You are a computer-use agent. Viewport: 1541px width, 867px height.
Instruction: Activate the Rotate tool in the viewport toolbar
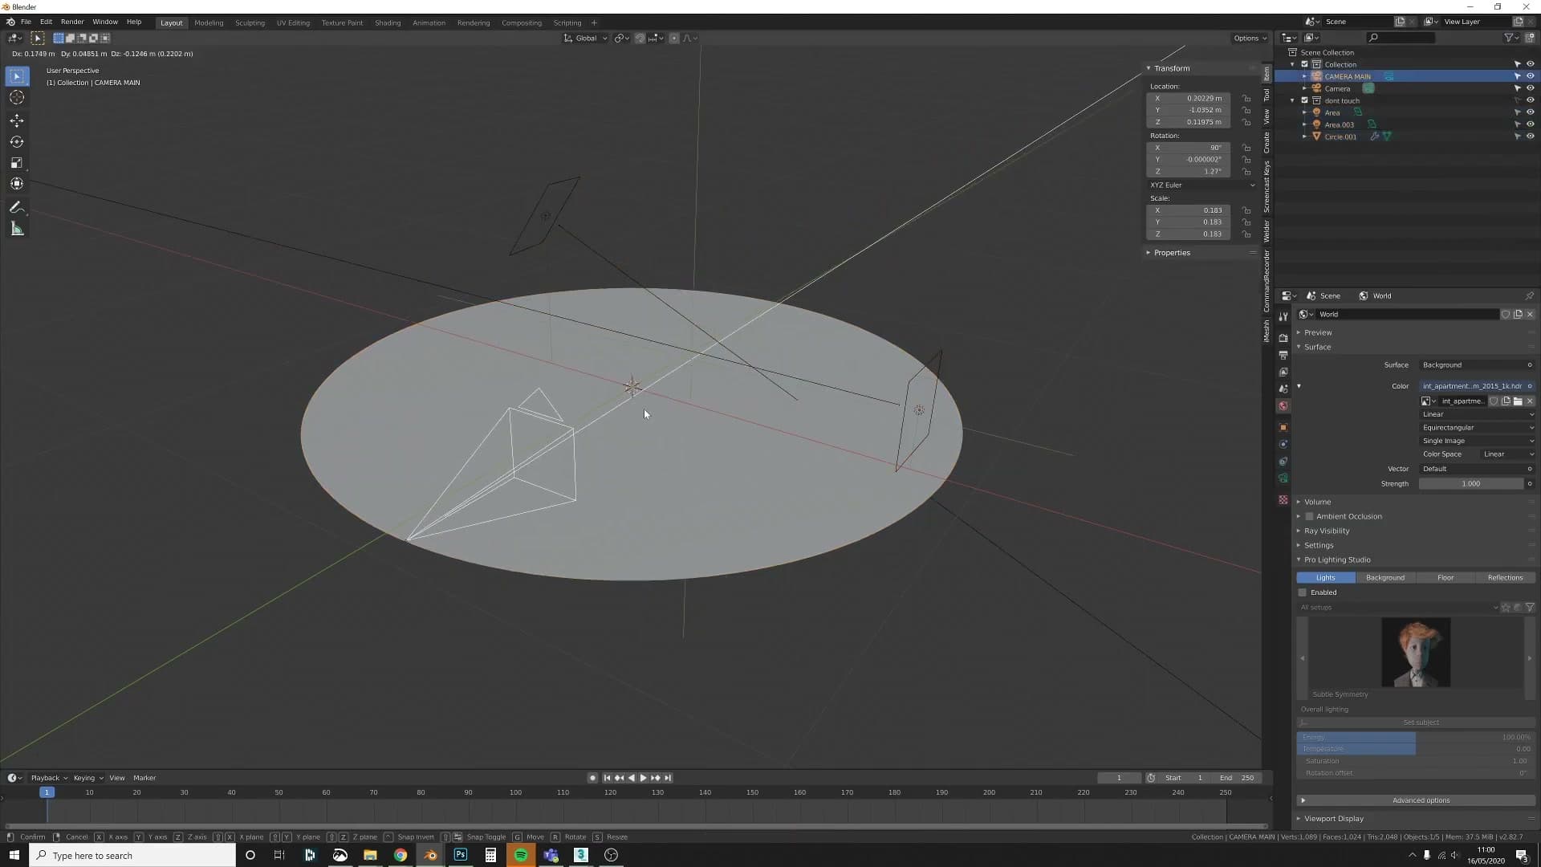17,141
